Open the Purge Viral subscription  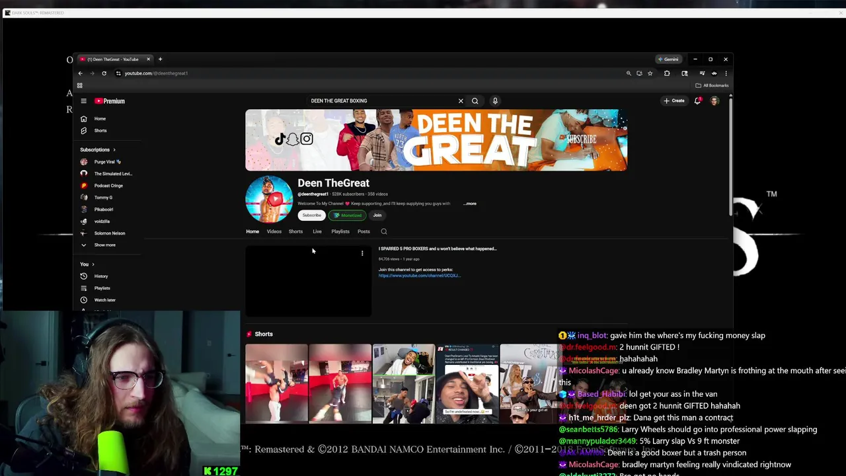point(108,162)
